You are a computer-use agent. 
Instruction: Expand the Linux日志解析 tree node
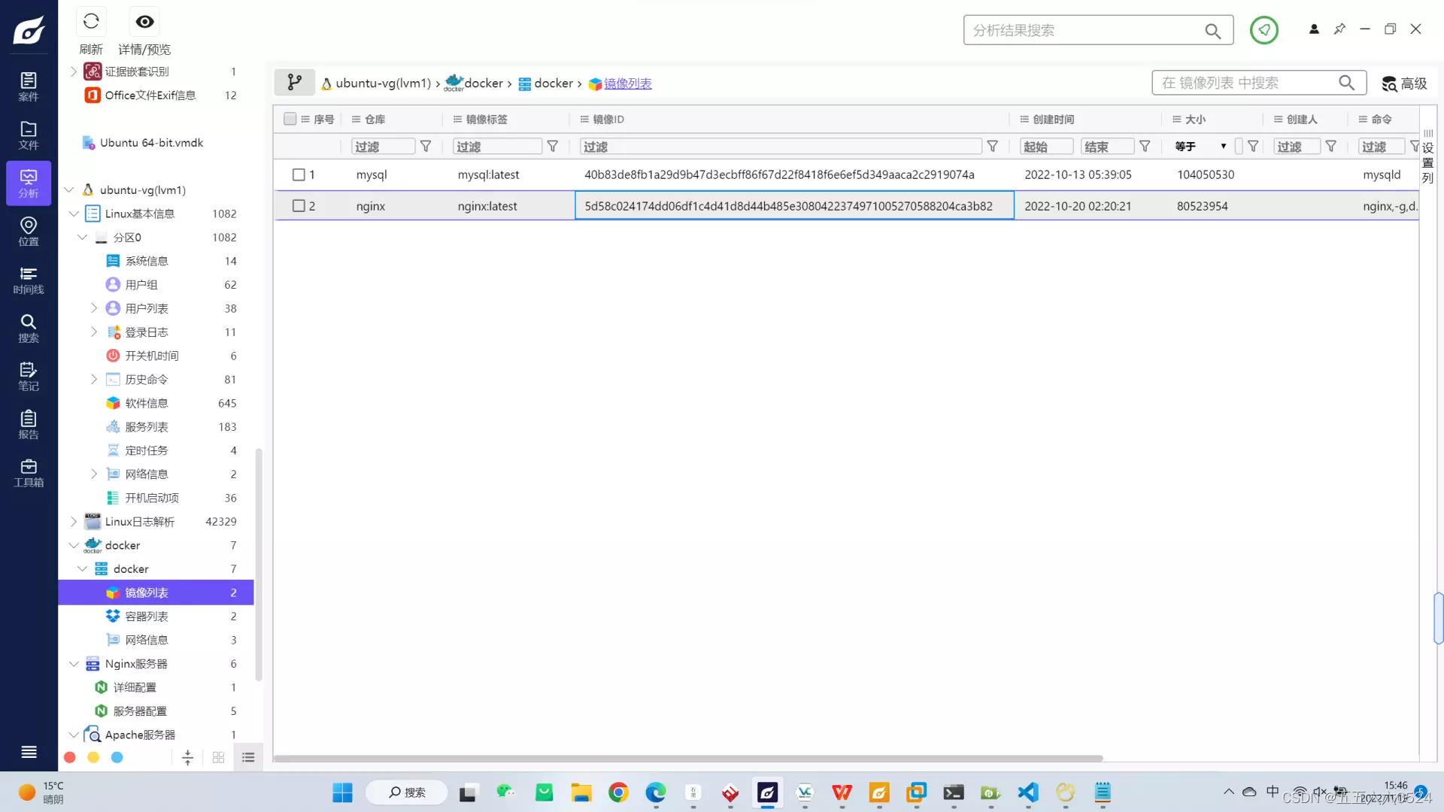(x=74, y=522)
